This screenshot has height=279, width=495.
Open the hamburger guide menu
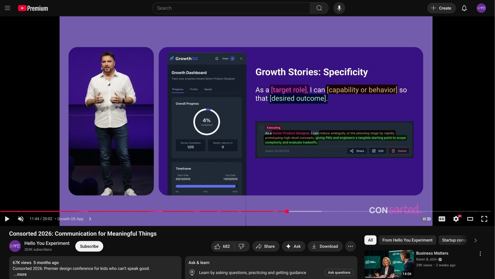coord(8,8)
